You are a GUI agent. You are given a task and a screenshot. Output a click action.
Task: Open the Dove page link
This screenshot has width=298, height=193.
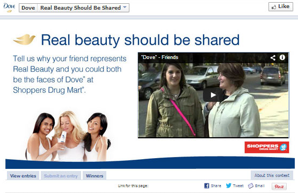tap(28, 8)
